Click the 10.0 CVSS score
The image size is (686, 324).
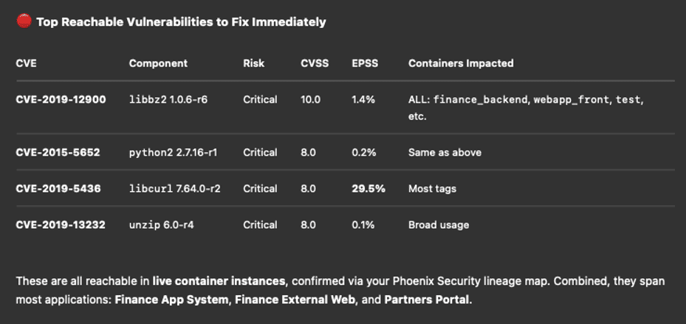[310, 100]
